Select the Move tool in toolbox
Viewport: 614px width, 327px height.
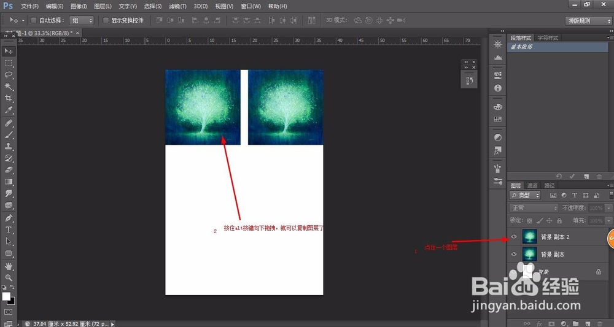click(9, 52)
